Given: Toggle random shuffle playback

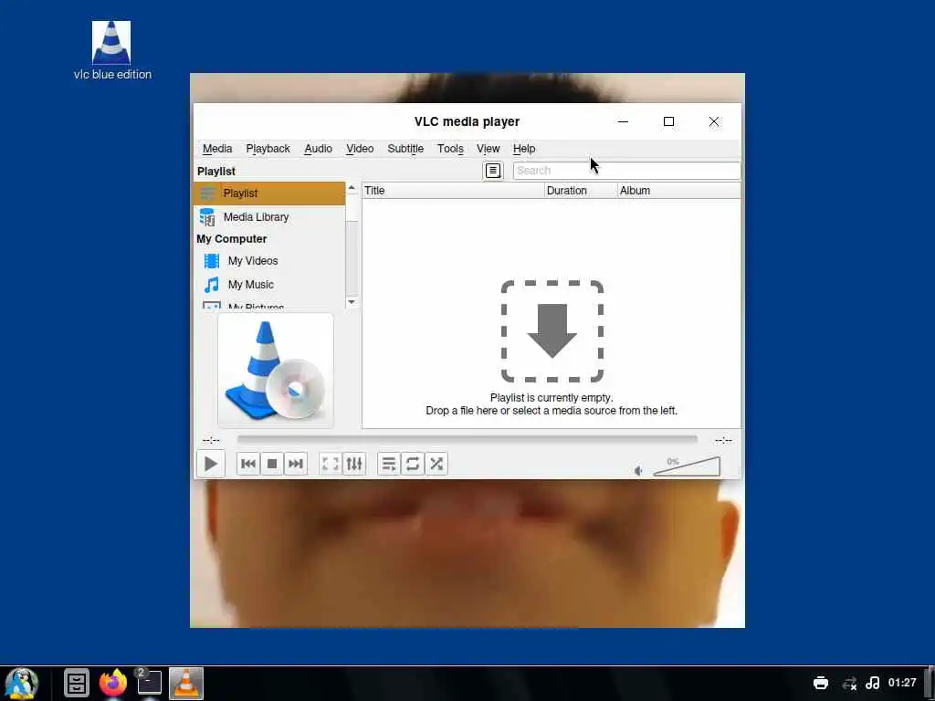Looking at the screenshot, I should coord(436,464).
